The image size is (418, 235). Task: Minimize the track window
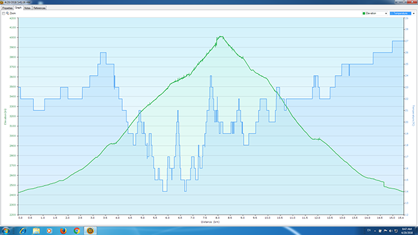pyautogui.click(x=397, y=2)
